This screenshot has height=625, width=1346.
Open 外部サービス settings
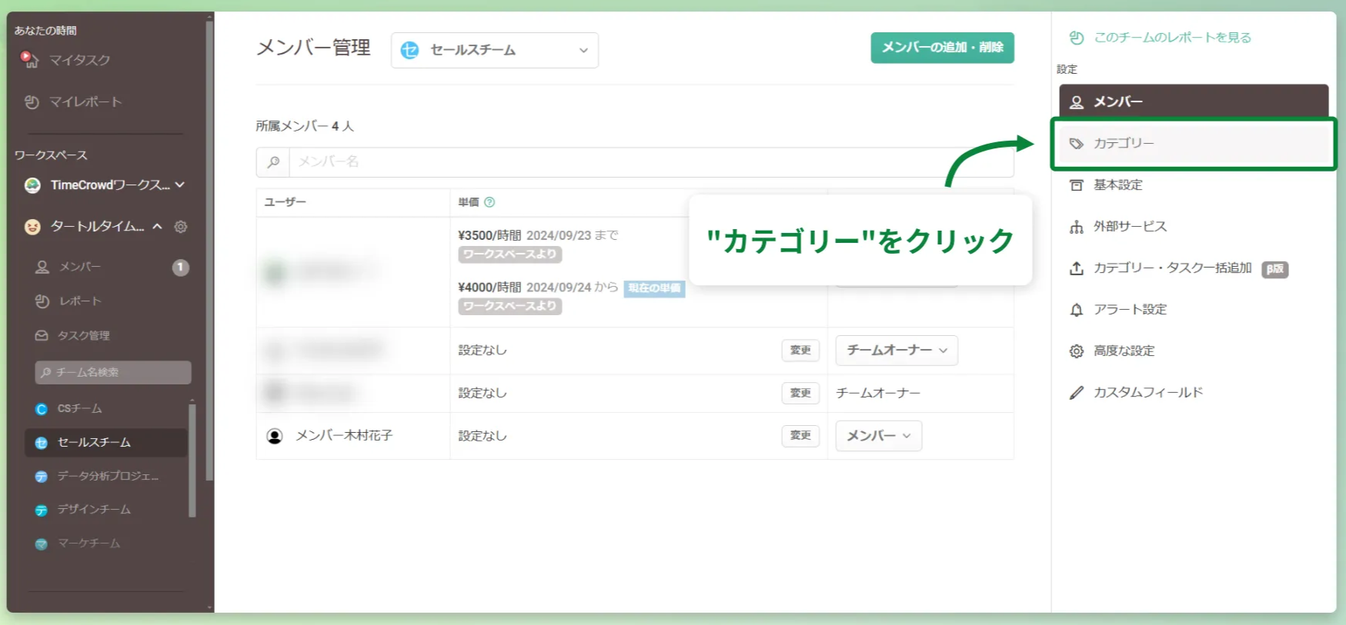[1130, 227]
